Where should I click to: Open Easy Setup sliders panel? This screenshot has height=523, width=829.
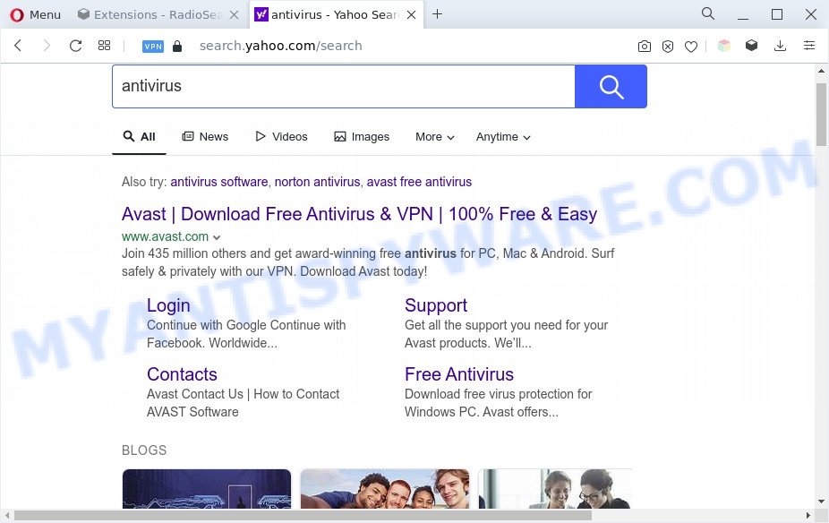809,46
